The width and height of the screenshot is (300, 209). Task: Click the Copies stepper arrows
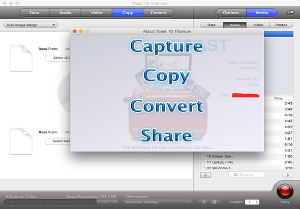click(257, 202)
